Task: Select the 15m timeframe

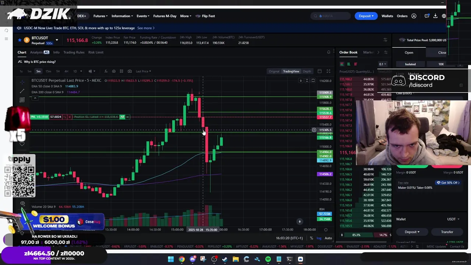Action: (48, 71)
